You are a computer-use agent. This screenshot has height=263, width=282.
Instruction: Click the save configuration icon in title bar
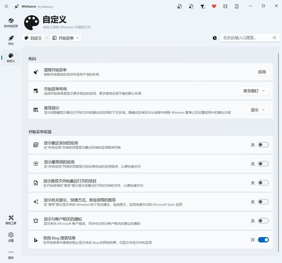pyautogui.click(x=179, y=6)
